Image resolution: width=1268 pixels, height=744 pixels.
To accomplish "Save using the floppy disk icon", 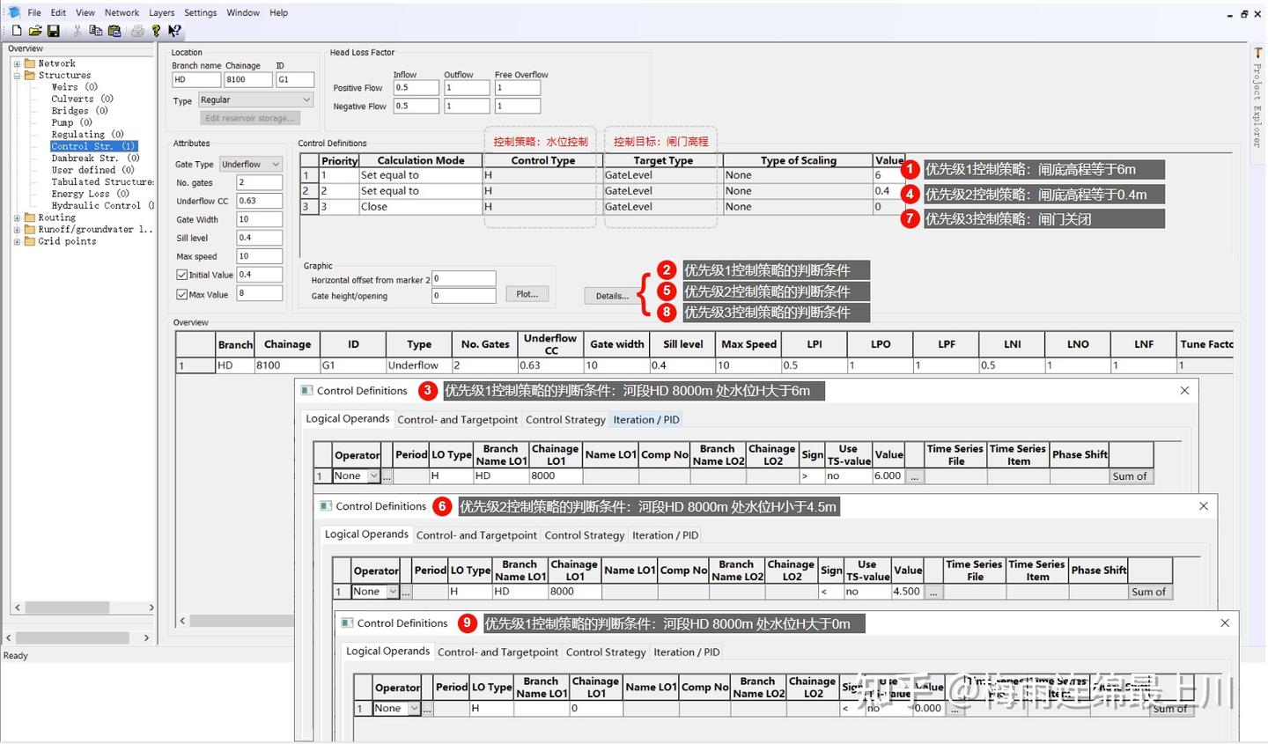I will (x=54, y=31).
